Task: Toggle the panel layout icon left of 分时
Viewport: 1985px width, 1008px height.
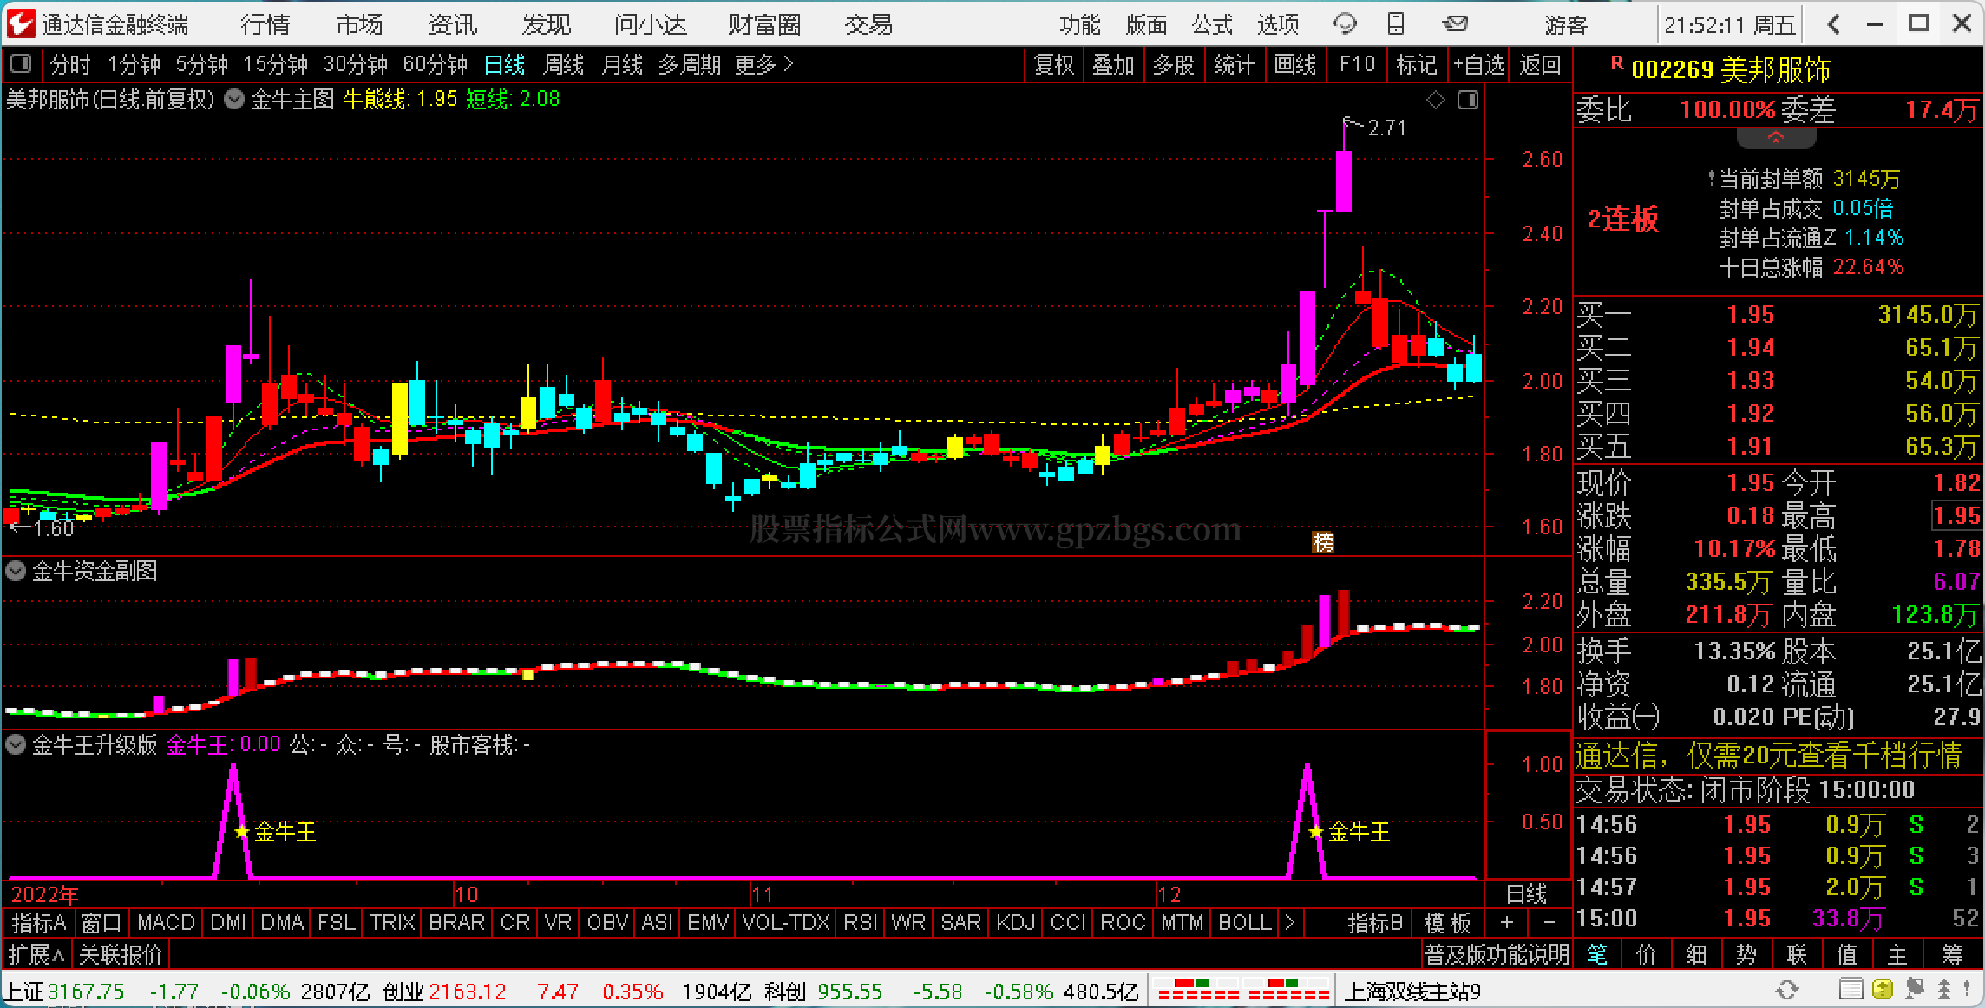Action: coord(21,64)
